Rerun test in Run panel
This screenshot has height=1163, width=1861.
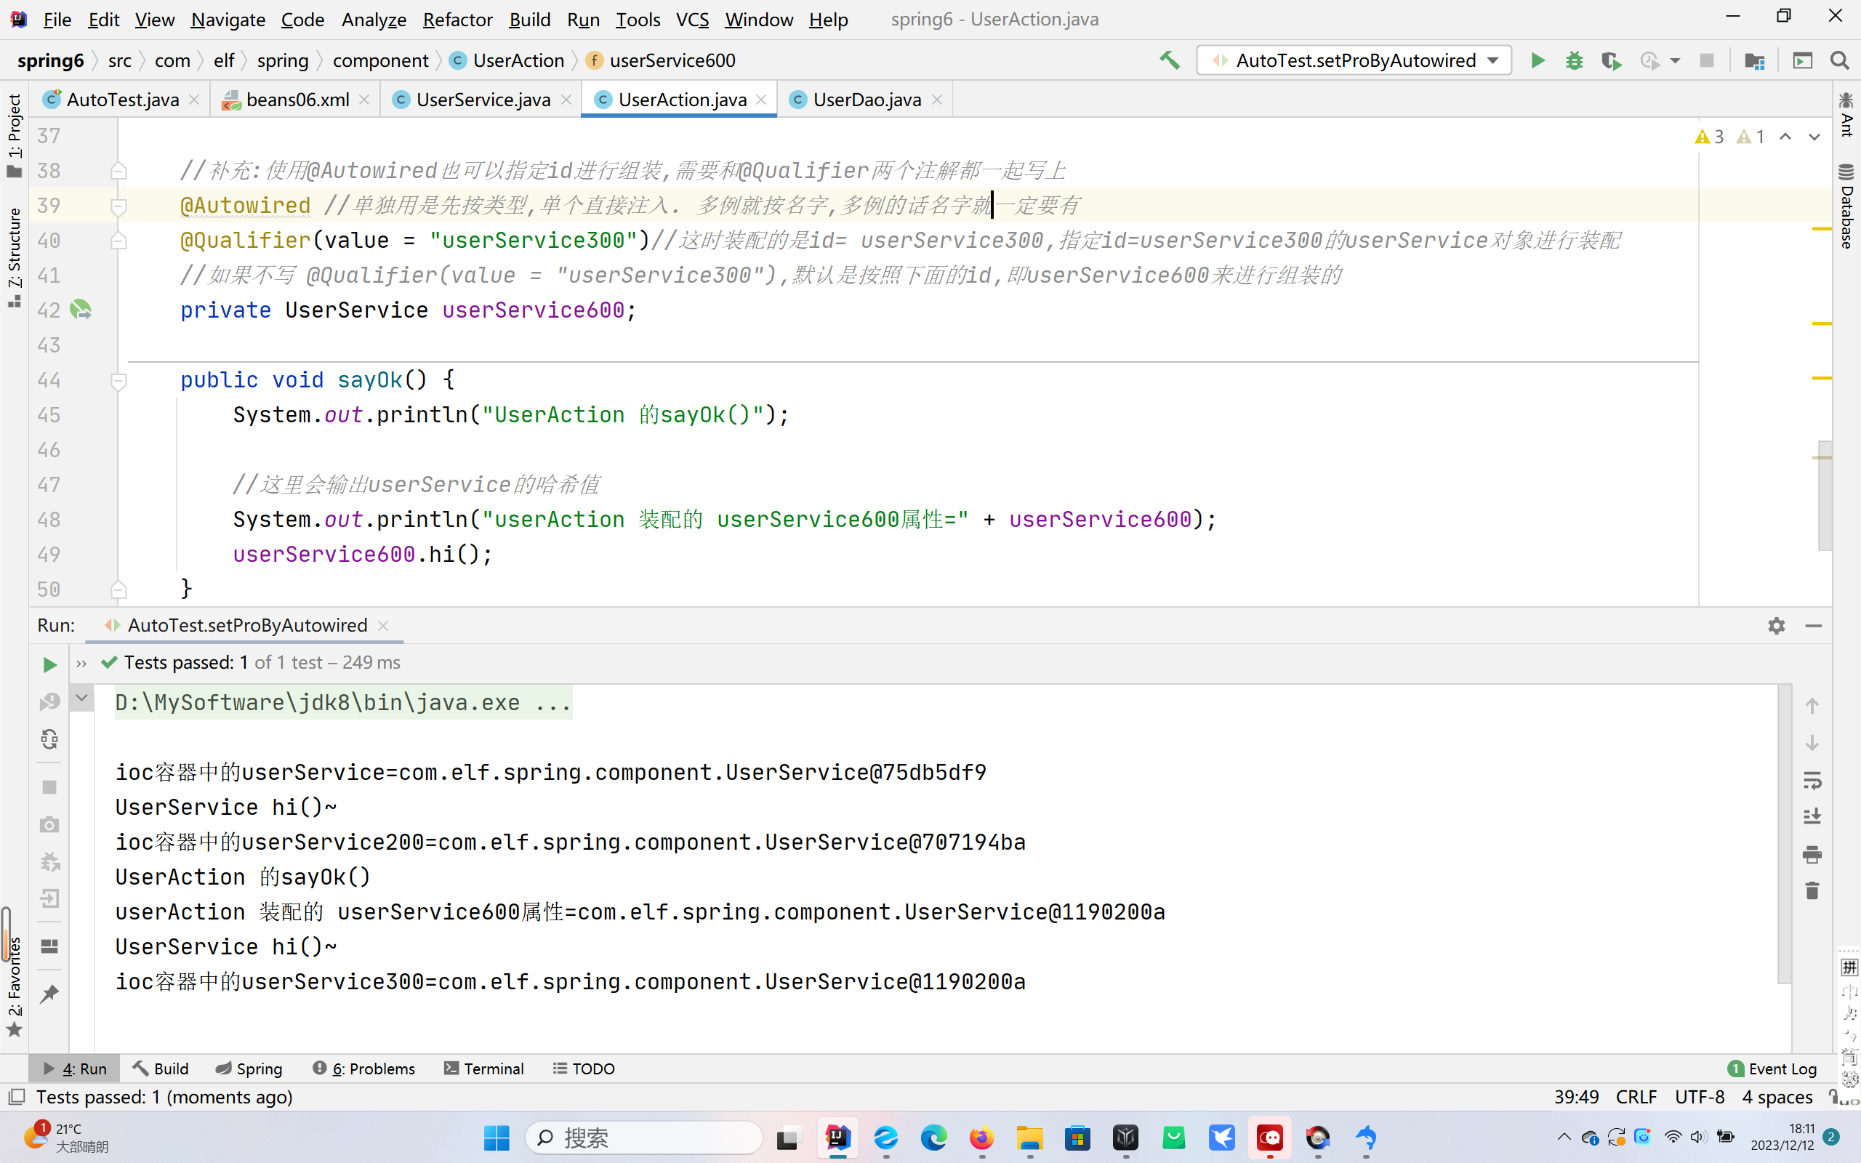pos(49,664)
